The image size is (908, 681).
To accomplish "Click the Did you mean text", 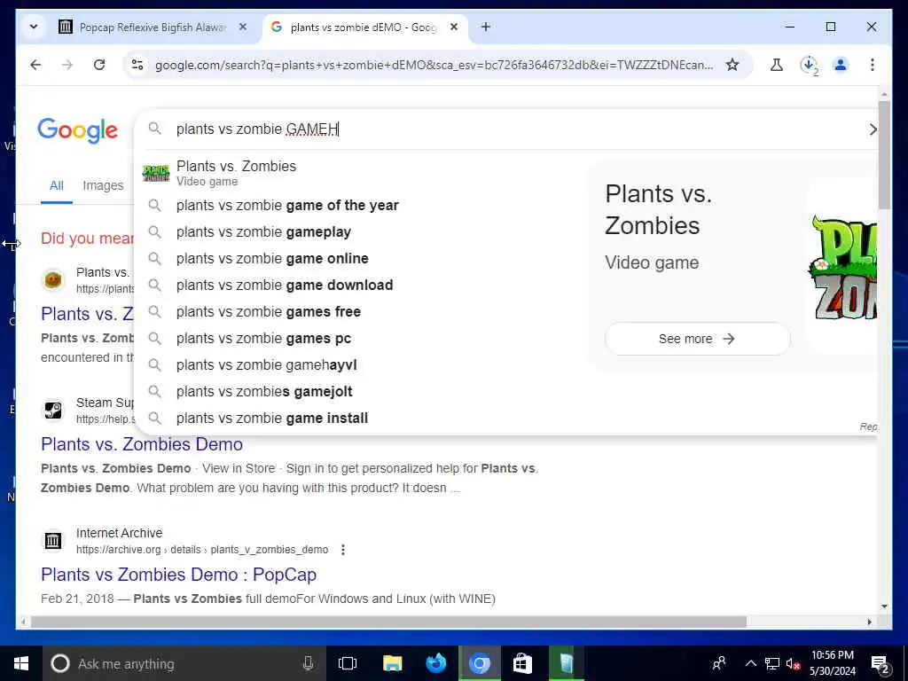I will (87, 238).
